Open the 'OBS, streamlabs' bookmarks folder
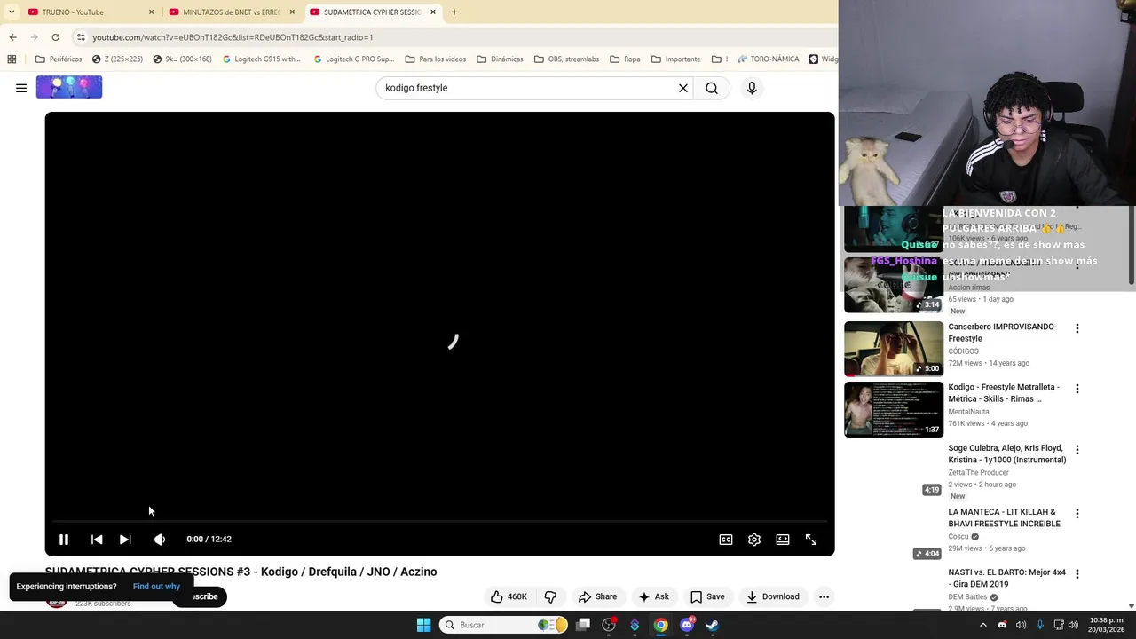Image resolution: width=1136 pixels, height=639 pixels. coord(566,59)
